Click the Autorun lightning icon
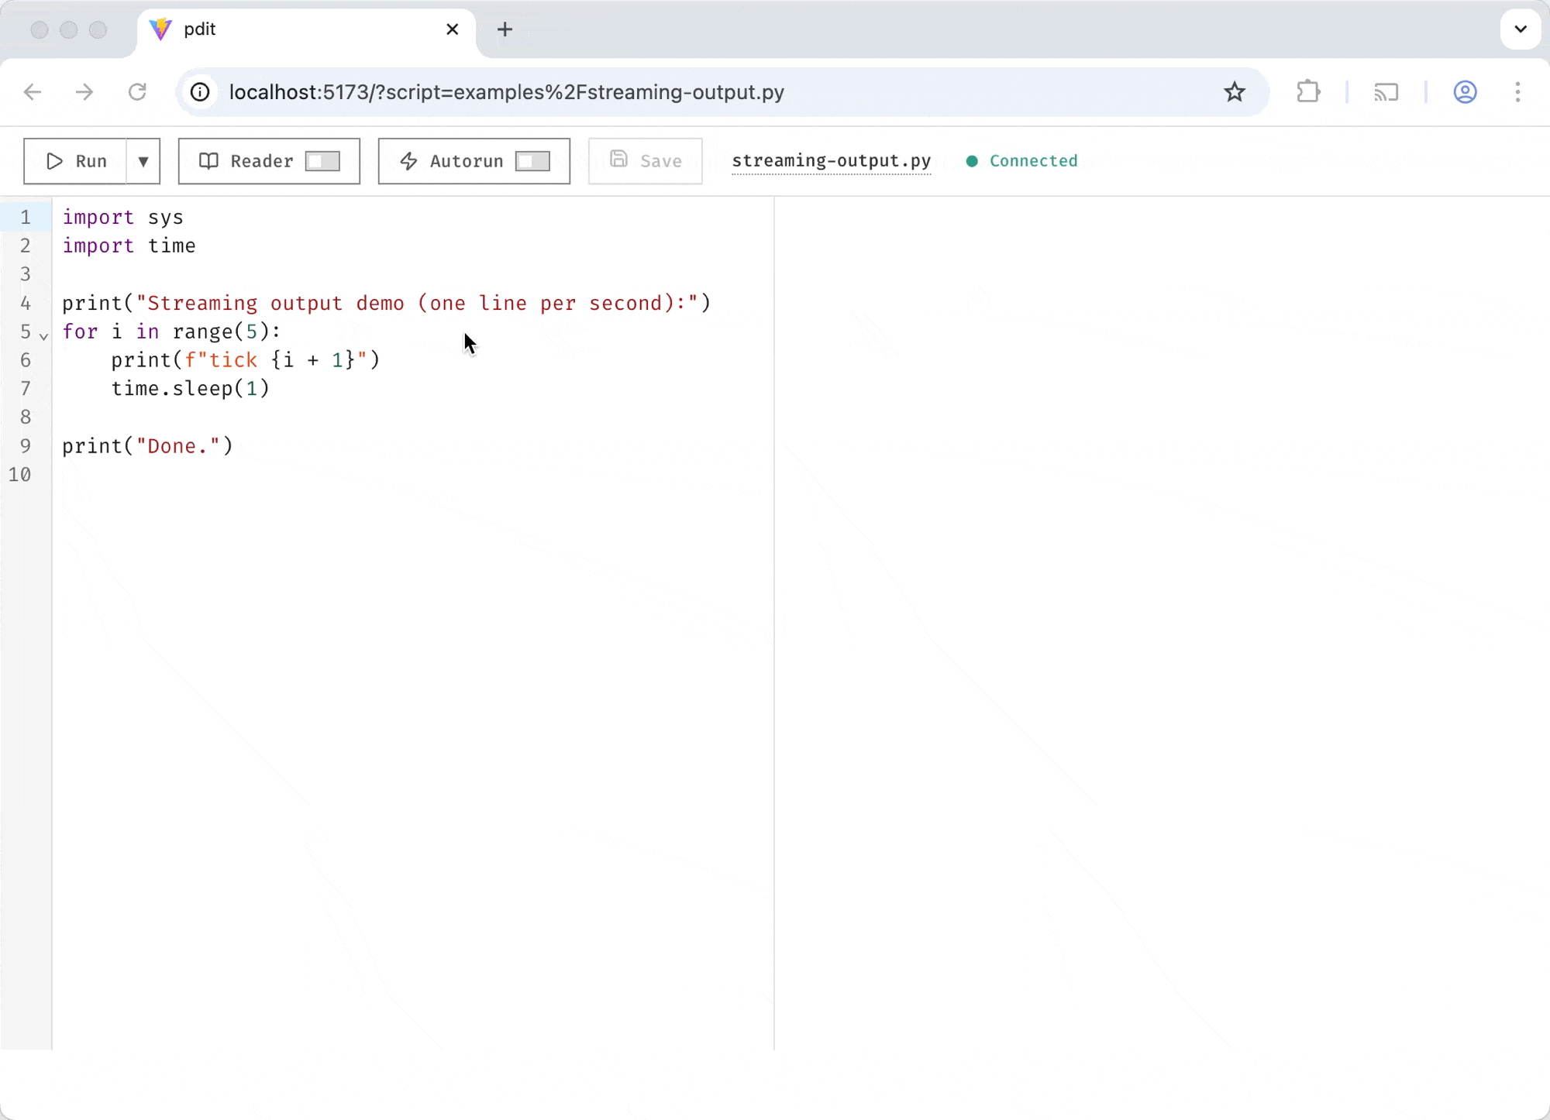This screenshot has width=1550, height=1120. 409,160
